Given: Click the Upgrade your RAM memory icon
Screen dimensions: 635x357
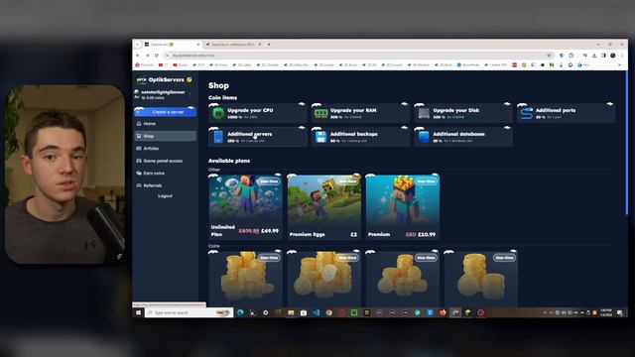Looking at the screenshot, I should (321, 113).
